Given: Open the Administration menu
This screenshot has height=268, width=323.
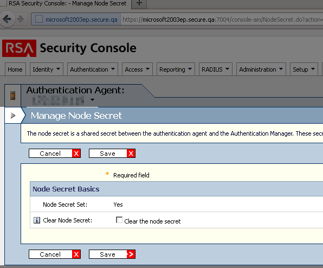Looking at the screenshot, I should [261, 69].
